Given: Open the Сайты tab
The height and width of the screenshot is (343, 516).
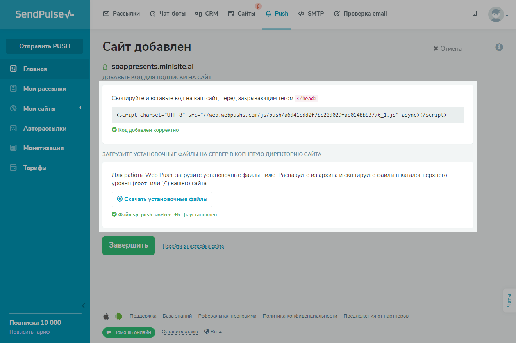Looking at the screenshot, I should click(241, 14).
